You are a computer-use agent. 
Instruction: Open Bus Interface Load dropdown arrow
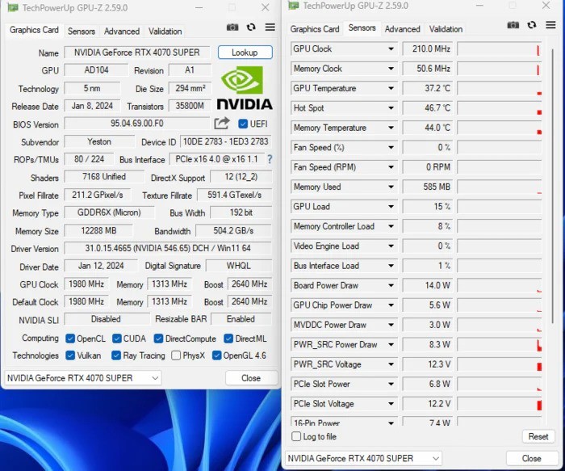tap(391, 266)
